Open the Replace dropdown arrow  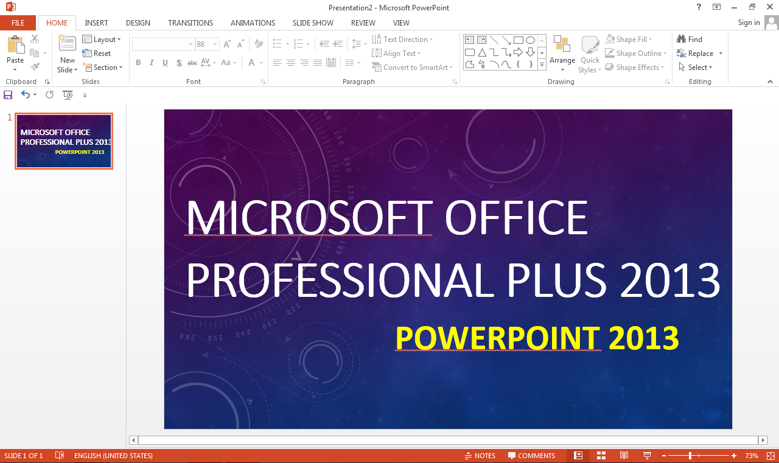721,54
